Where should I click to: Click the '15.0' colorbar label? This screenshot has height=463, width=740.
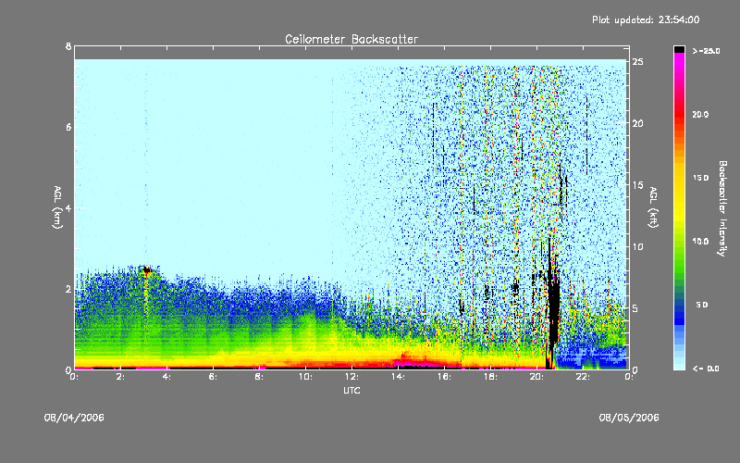(700, 178)
